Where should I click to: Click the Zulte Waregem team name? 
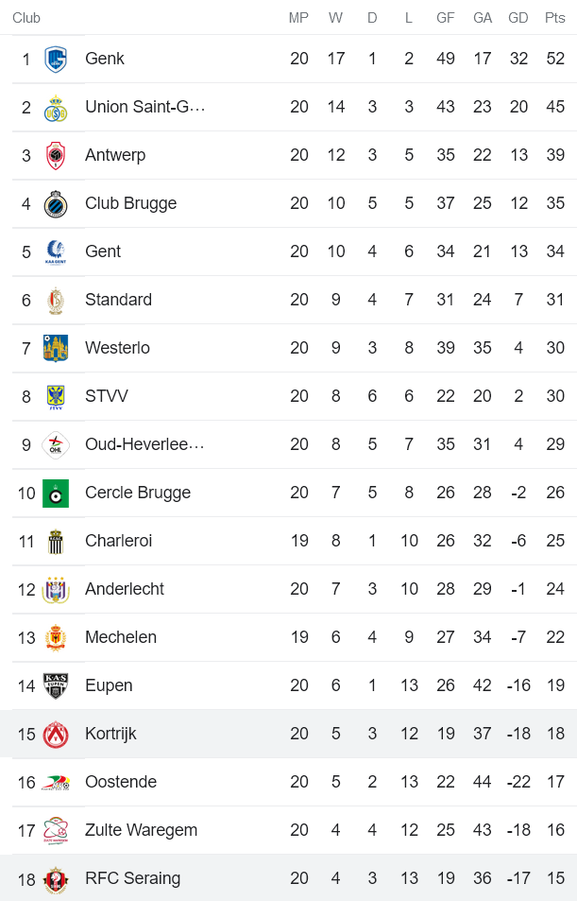coord(141,830)
